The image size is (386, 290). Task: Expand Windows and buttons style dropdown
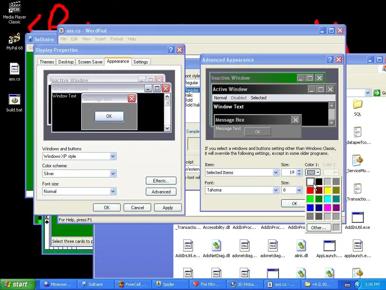pos(113,156)
